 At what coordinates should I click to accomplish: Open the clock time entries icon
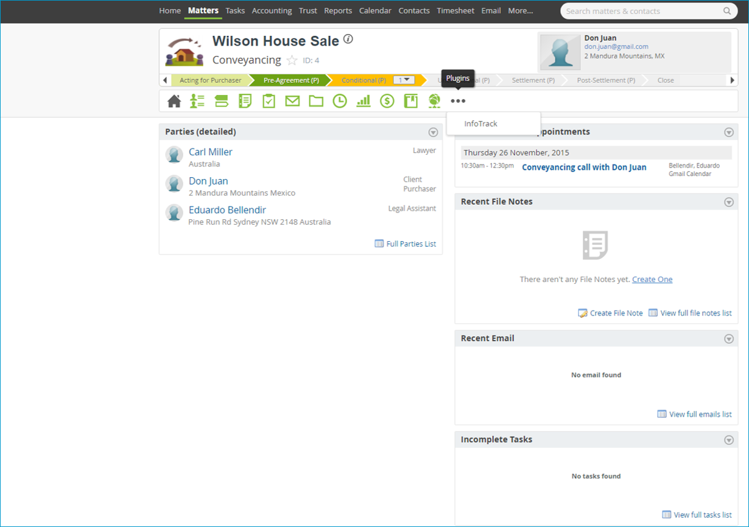pyautogui.click(x=340, y=101)
